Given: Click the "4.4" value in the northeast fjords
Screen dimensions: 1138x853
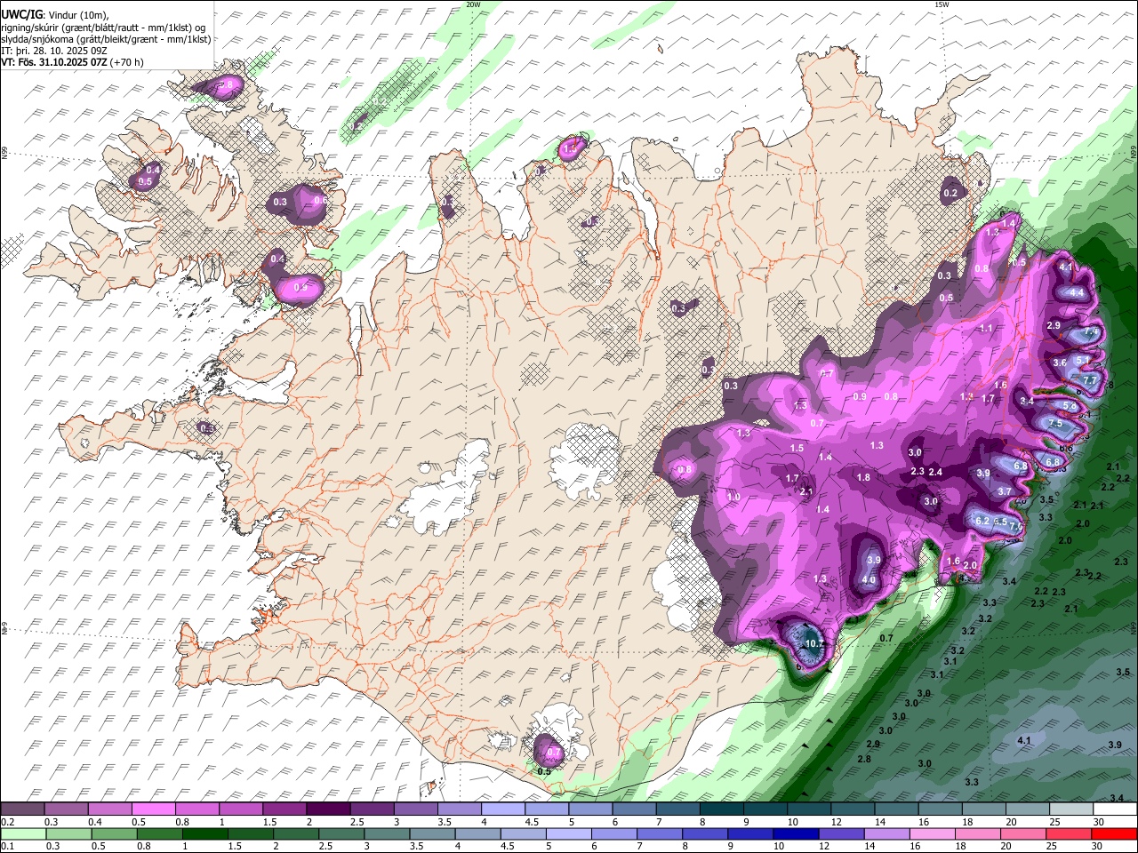Looking at the screenshot, I should 1076,292.
